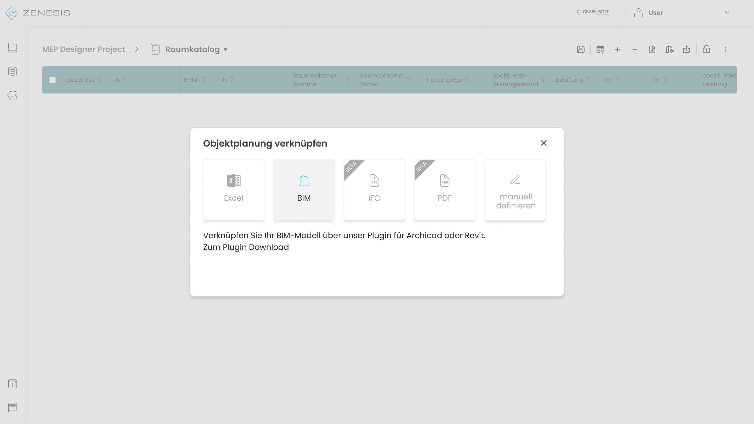Click the plus icon to add row
Screen dimensions: 754x424
(618, 49)
